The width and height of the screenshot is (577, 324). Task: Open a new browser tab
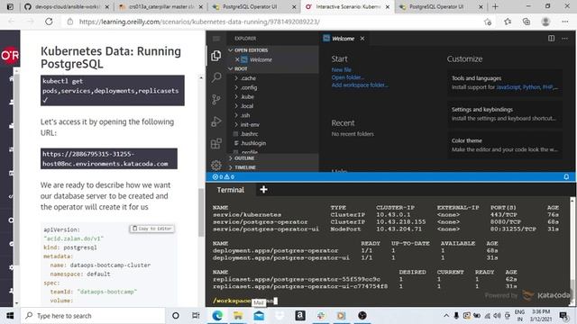coord(495,6)
